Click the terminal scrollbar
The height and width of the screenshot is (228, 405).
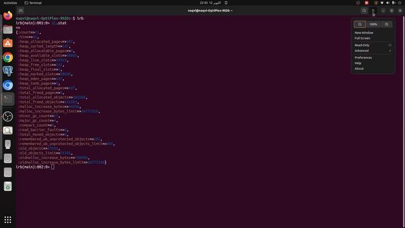pyautogui.click(x=403, y=122)
